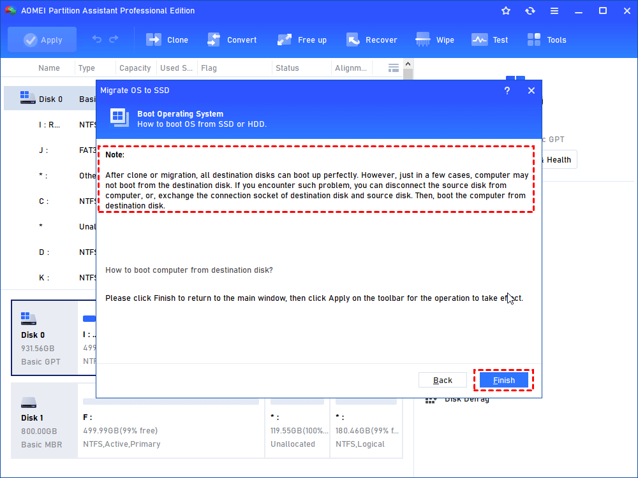Open the hamburger menu in title bar
The width and height of the screenshot is (638, 478).
tap(554, 11)
